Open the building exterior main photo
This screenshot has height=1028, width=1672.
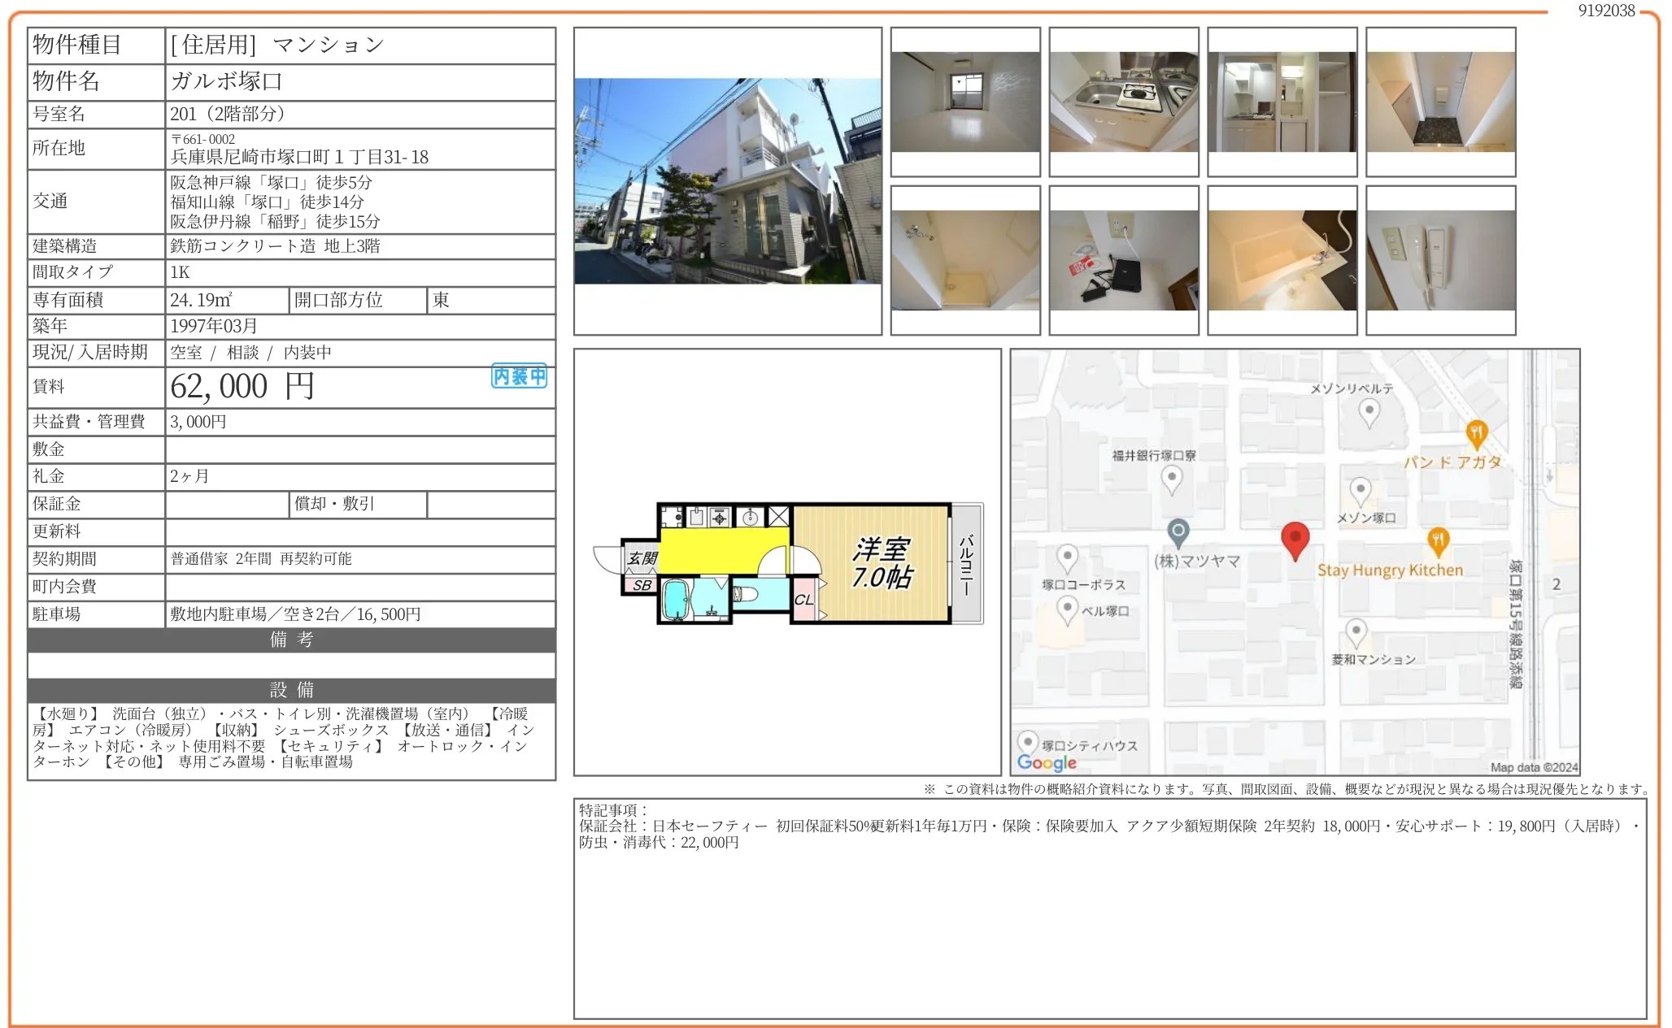[727, 181]
